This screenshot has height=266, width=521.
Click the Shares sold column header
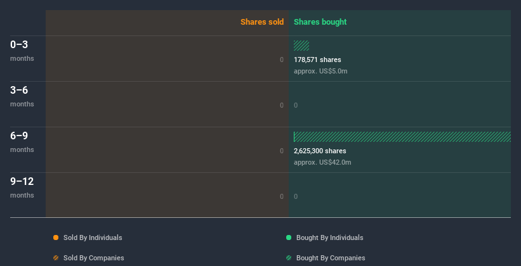[262, 22]
